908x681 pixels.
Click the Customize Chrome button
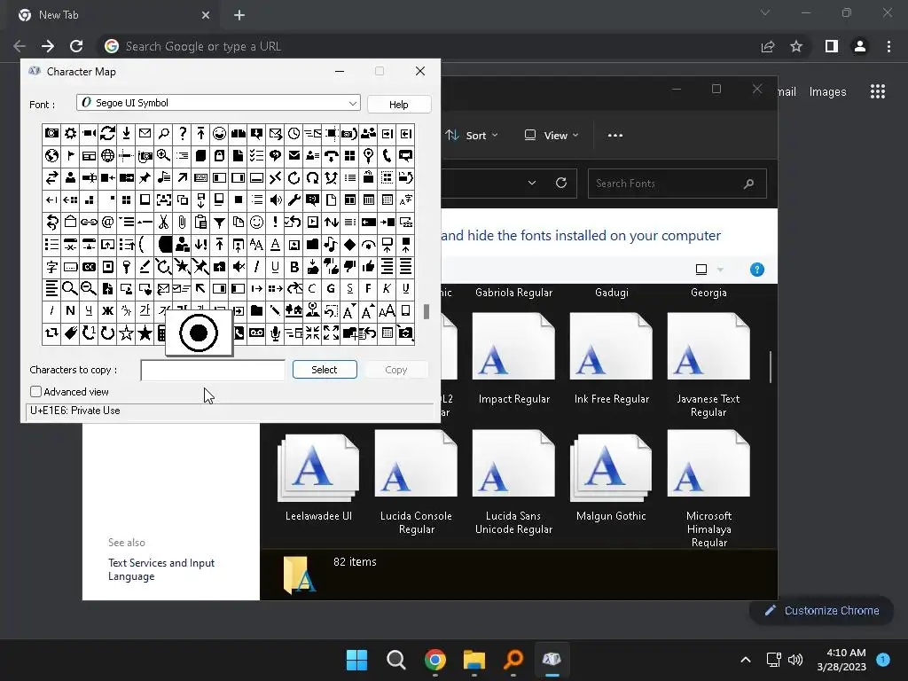(822, 610)
